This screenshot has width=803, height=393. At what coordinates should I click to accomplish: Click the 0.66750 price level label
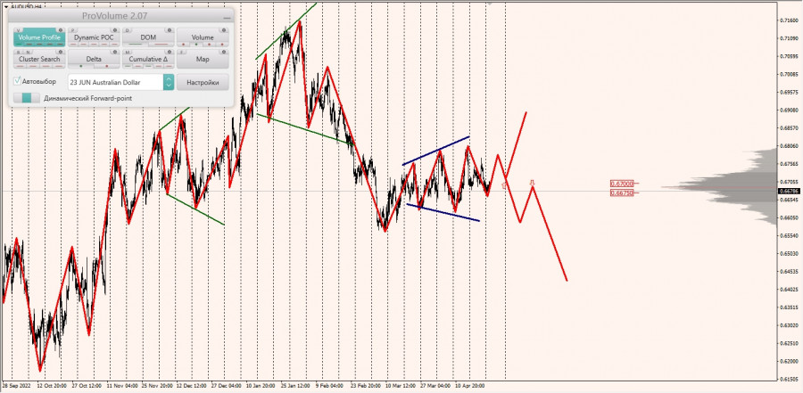622,192
